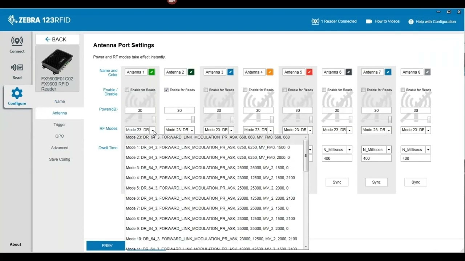This screenshot has height=261, width=465.
Task: Enable Antenna 4 for reads
Action: click(245, 90)
